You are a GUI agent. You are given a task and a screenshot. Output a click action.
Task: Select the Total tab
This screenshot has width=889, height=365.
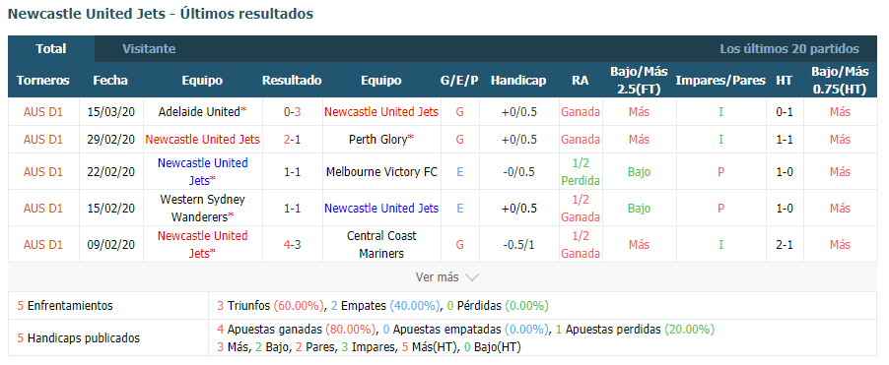click(51, 48)
